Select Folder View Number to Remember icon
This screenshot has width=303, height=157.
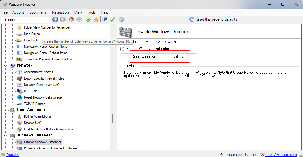pyautogui.click(x=19, y=27)
